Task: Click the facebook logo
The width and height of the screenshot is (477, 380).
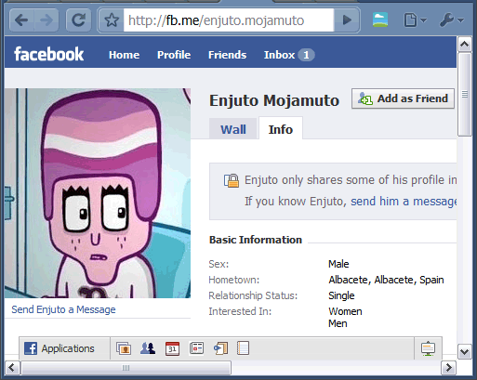Action: click(49, 54)
